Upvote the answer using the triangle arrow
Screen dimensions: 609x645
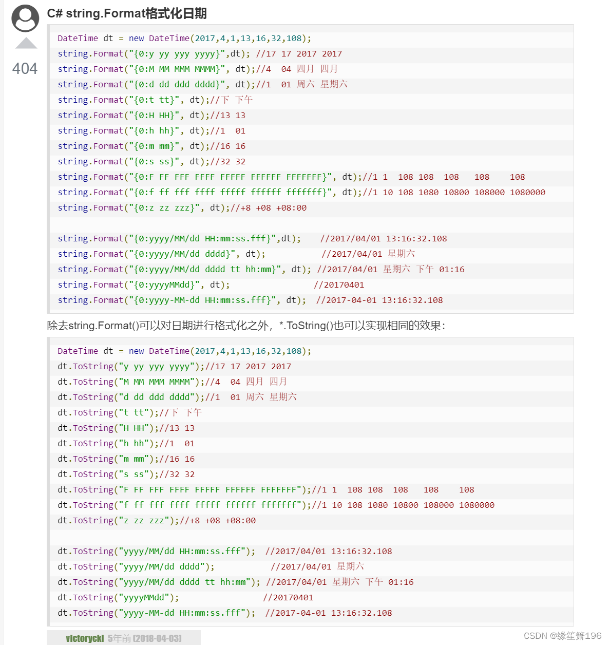tap(26, 44)
